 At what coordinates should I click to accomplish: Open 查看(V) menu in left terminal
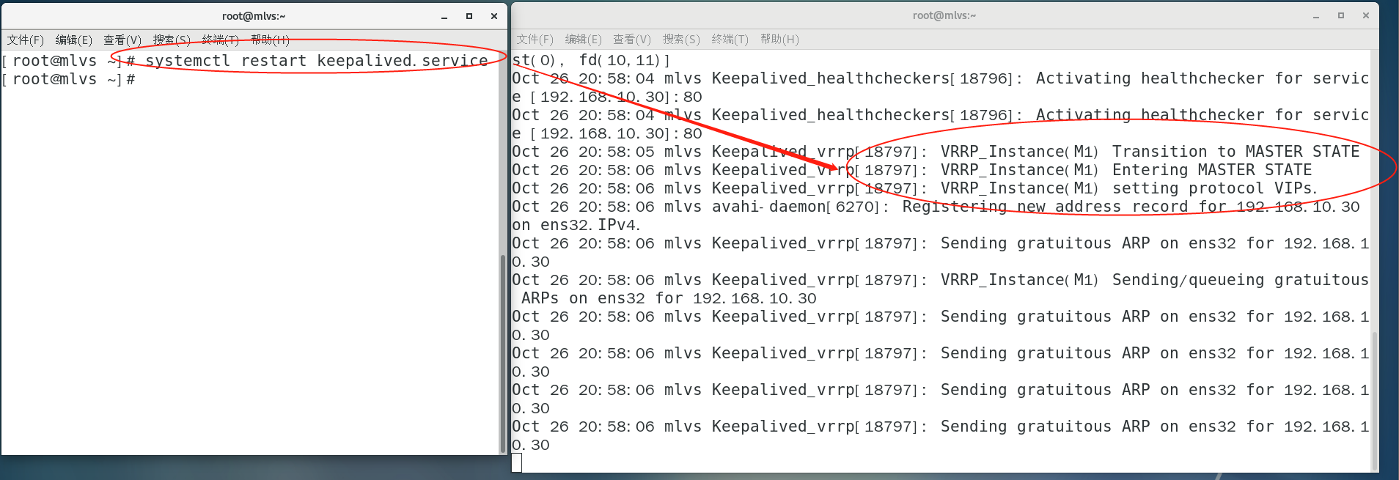[x=122, y=40]
